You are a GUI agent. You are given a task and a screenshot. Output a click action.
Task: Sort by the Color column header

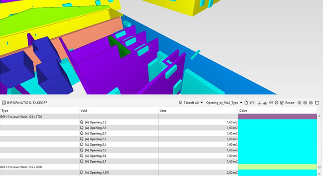click(x=278, y=111)
